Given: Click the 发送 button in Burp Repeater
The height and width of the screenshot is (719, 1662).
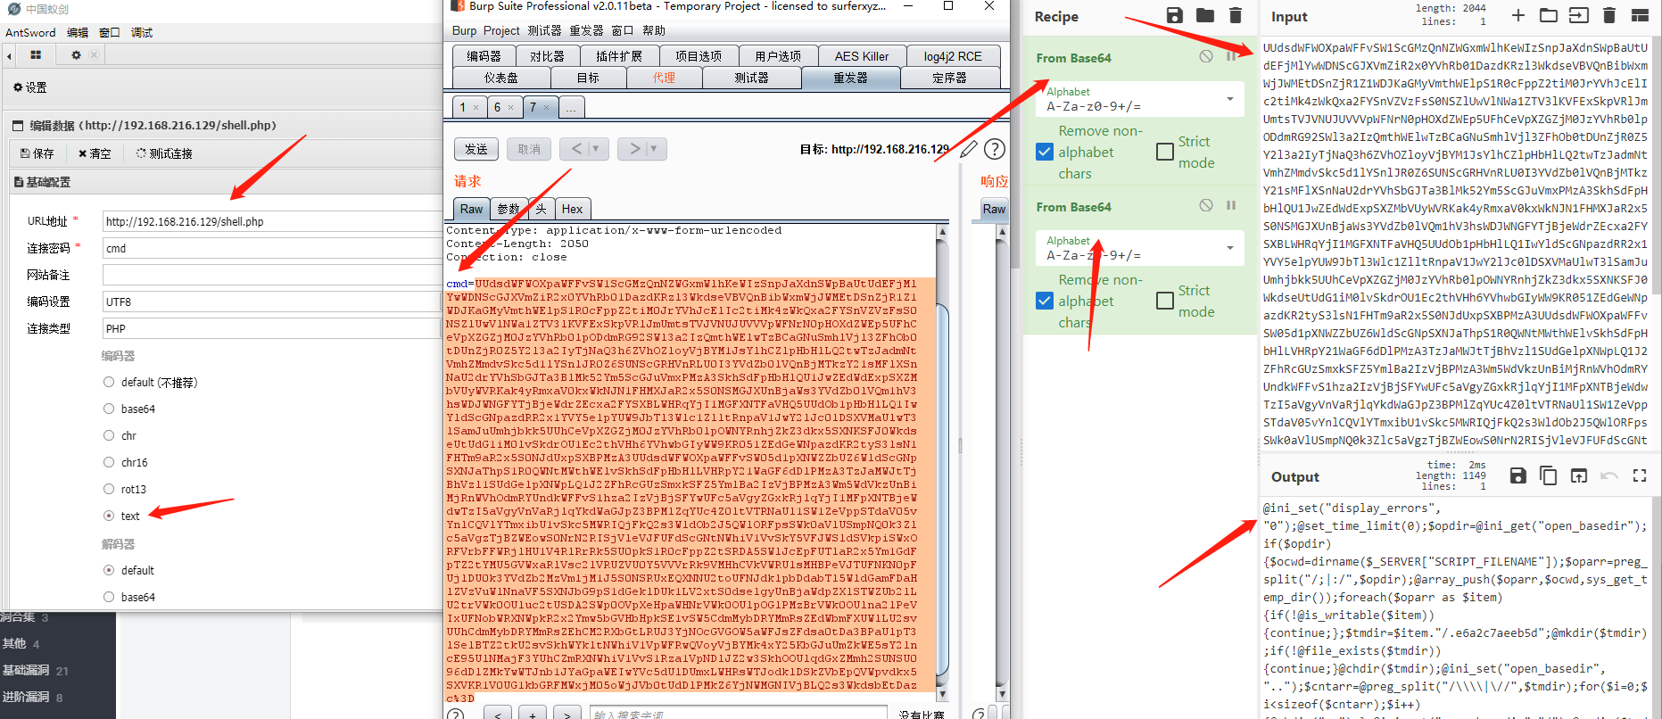Looking at the screenshot, I should click(x=476, y=149).
